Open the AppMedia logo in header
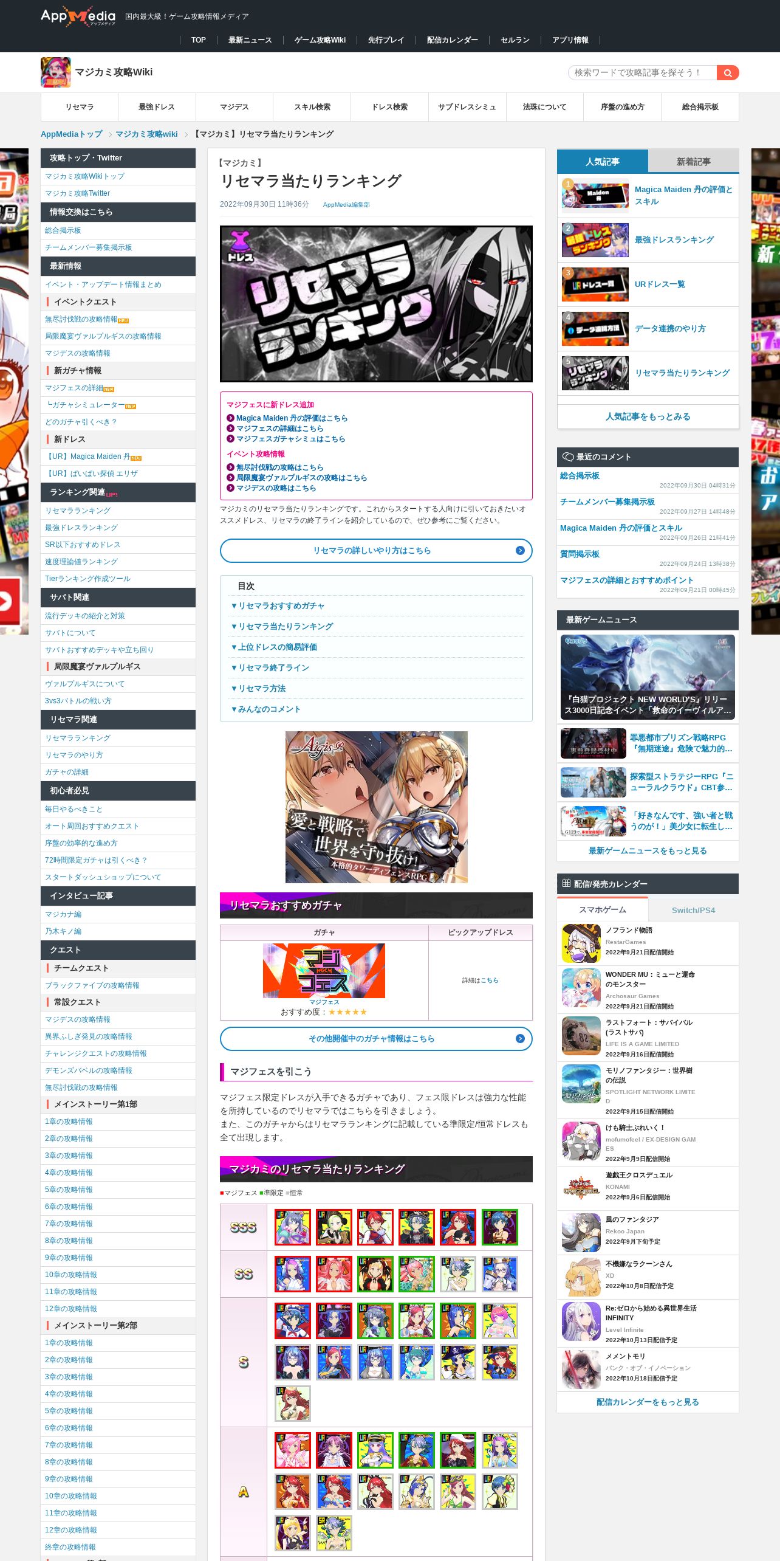This screenshot has width=780, height=1561. (78, 16)
